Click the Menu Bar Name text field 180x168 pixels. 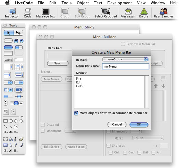tap(125, 66)
